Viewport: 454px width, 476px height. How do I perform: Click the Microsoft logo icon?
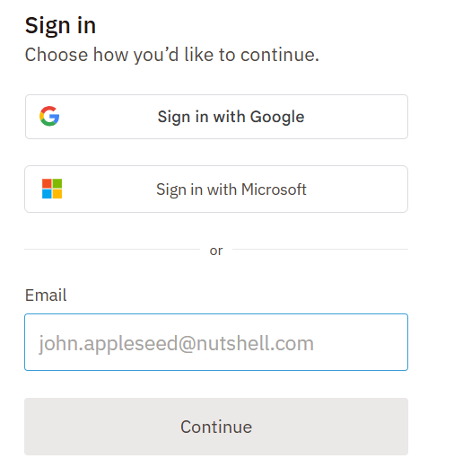[52, 189]
